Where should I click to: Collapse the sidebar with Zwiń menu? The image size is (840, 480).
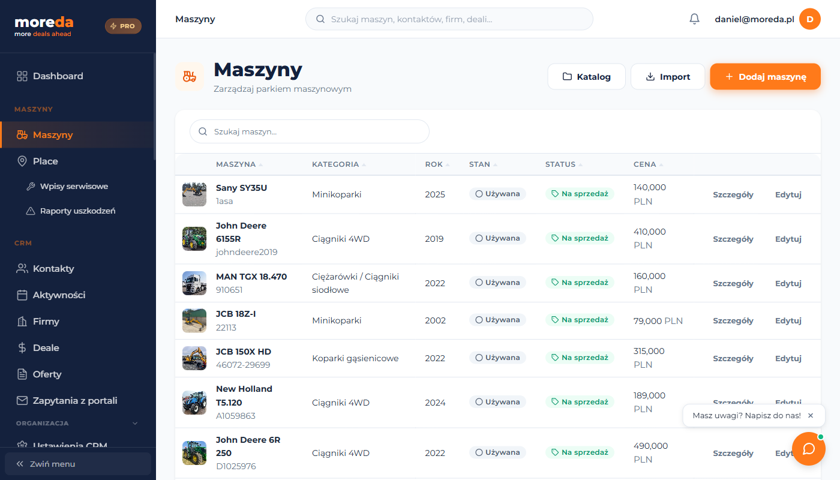(x=78, y=464)
